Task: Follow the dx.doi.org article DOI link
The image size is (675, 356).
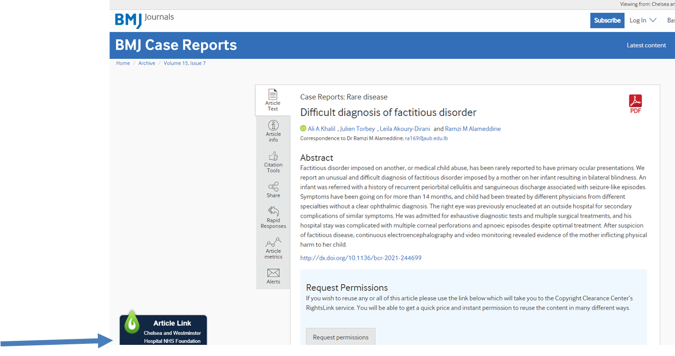Action: [361, 258]
